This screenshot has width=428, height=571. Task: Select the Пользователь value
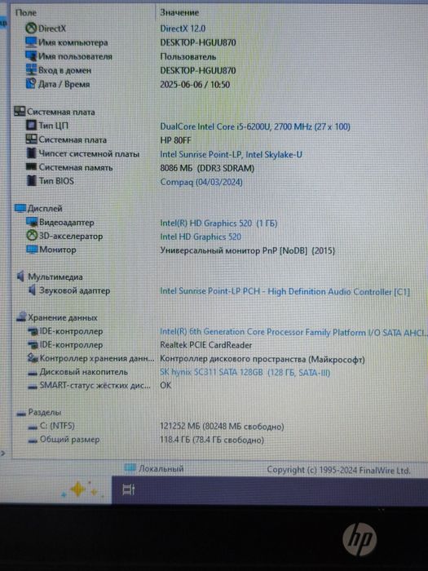click(188, 57)
